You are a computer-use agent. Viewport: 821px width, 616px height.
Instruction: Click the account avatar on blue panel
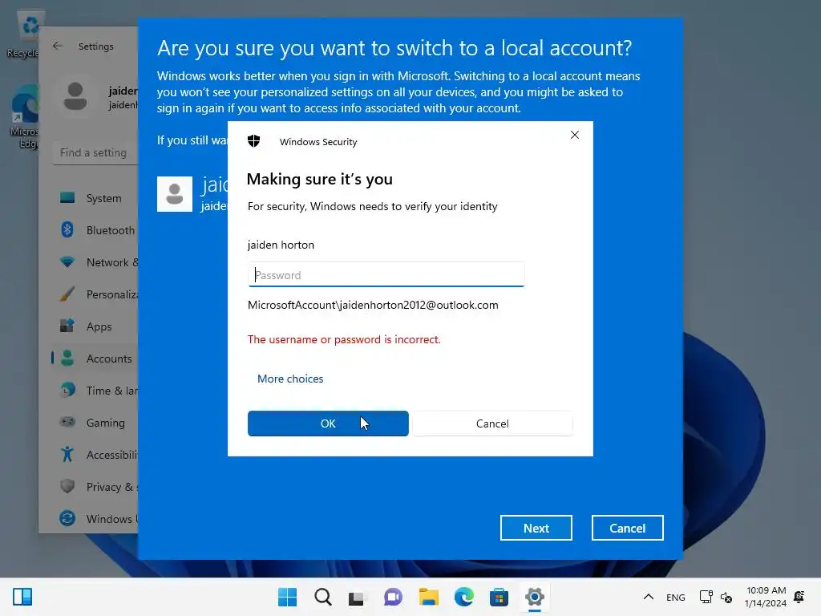[x=174, y=194]
